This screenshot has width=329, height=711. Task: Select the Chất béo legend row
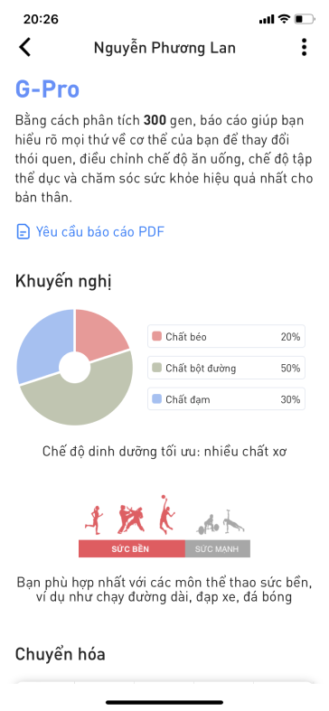[226, 336]
